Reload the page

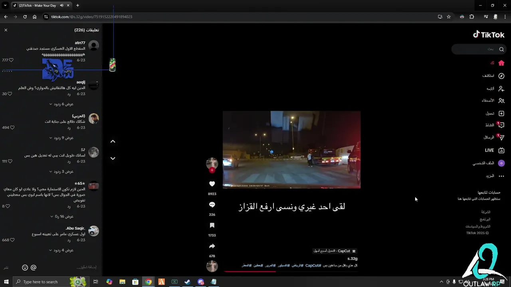click(x=25, y=17)
